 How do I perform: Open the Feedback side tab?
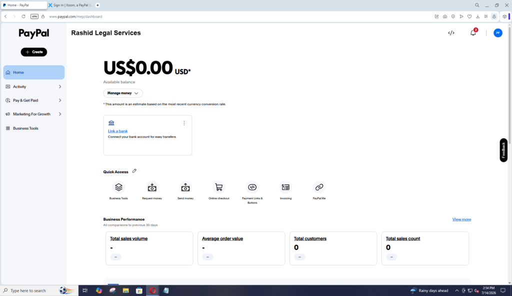tap(503, 150)
